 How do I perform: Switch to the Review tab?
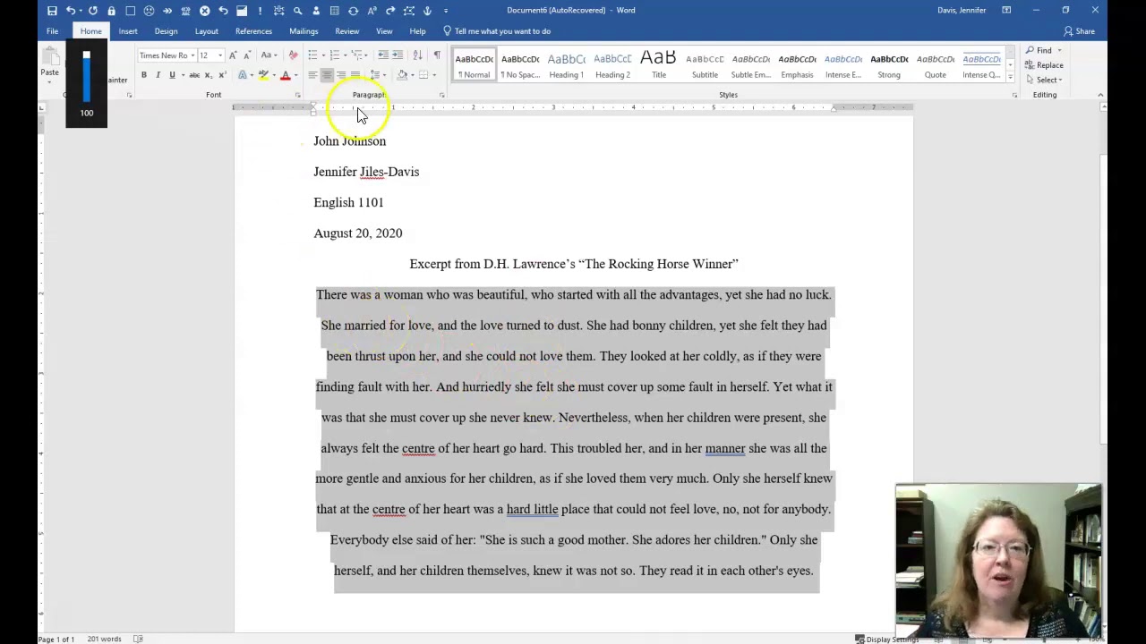346,31
